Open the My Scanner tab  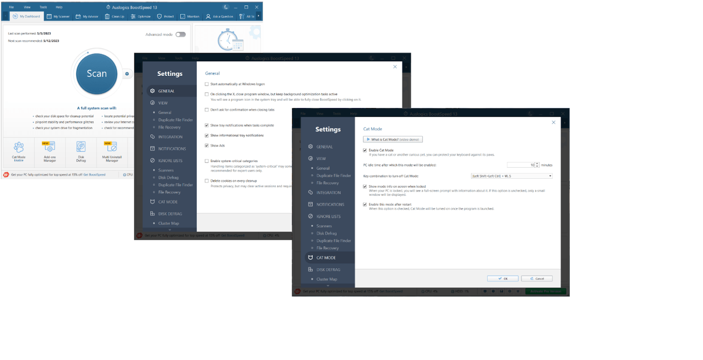click(x=58, y=16)
